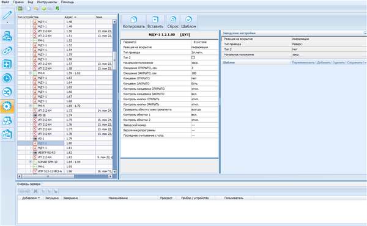Click the green checkmark icon in top toolbar
Viewport: 367px width, 226px height.
pyautogui.click(x=44, y=9)
